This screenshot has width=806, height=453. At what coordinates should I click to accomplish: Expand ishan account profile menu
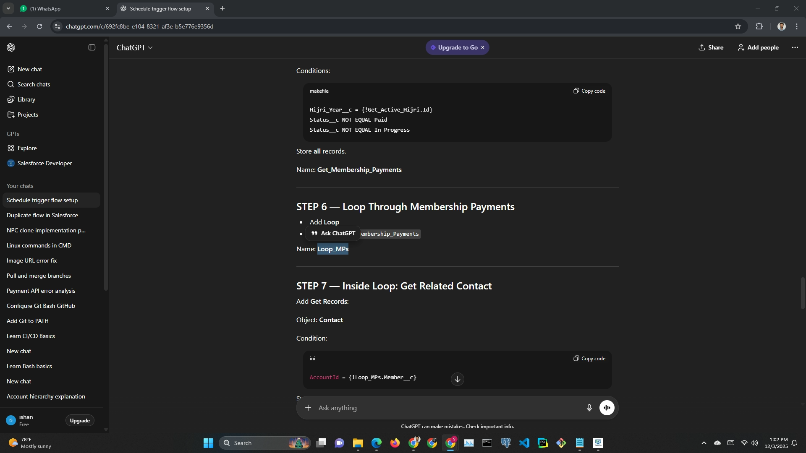tap(26, 420)
